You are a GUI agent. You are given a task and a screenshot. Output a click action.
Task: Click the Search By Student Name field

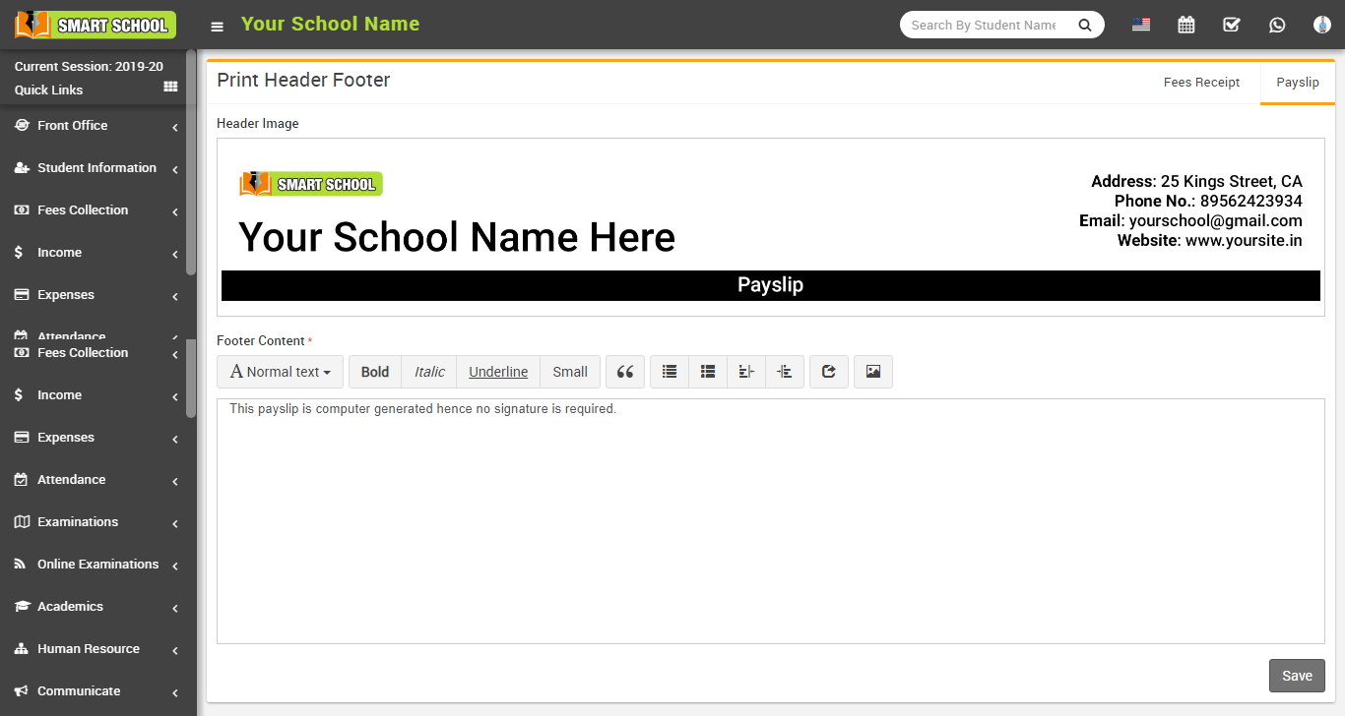coord(985,26)
